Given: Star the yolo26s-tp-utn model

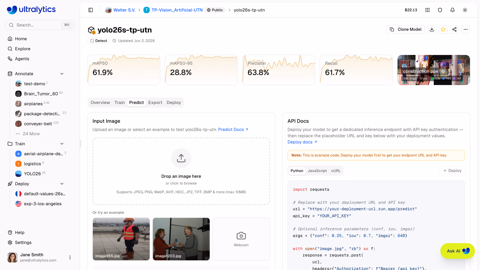Looking at the screenshot, I should point(443,29).
